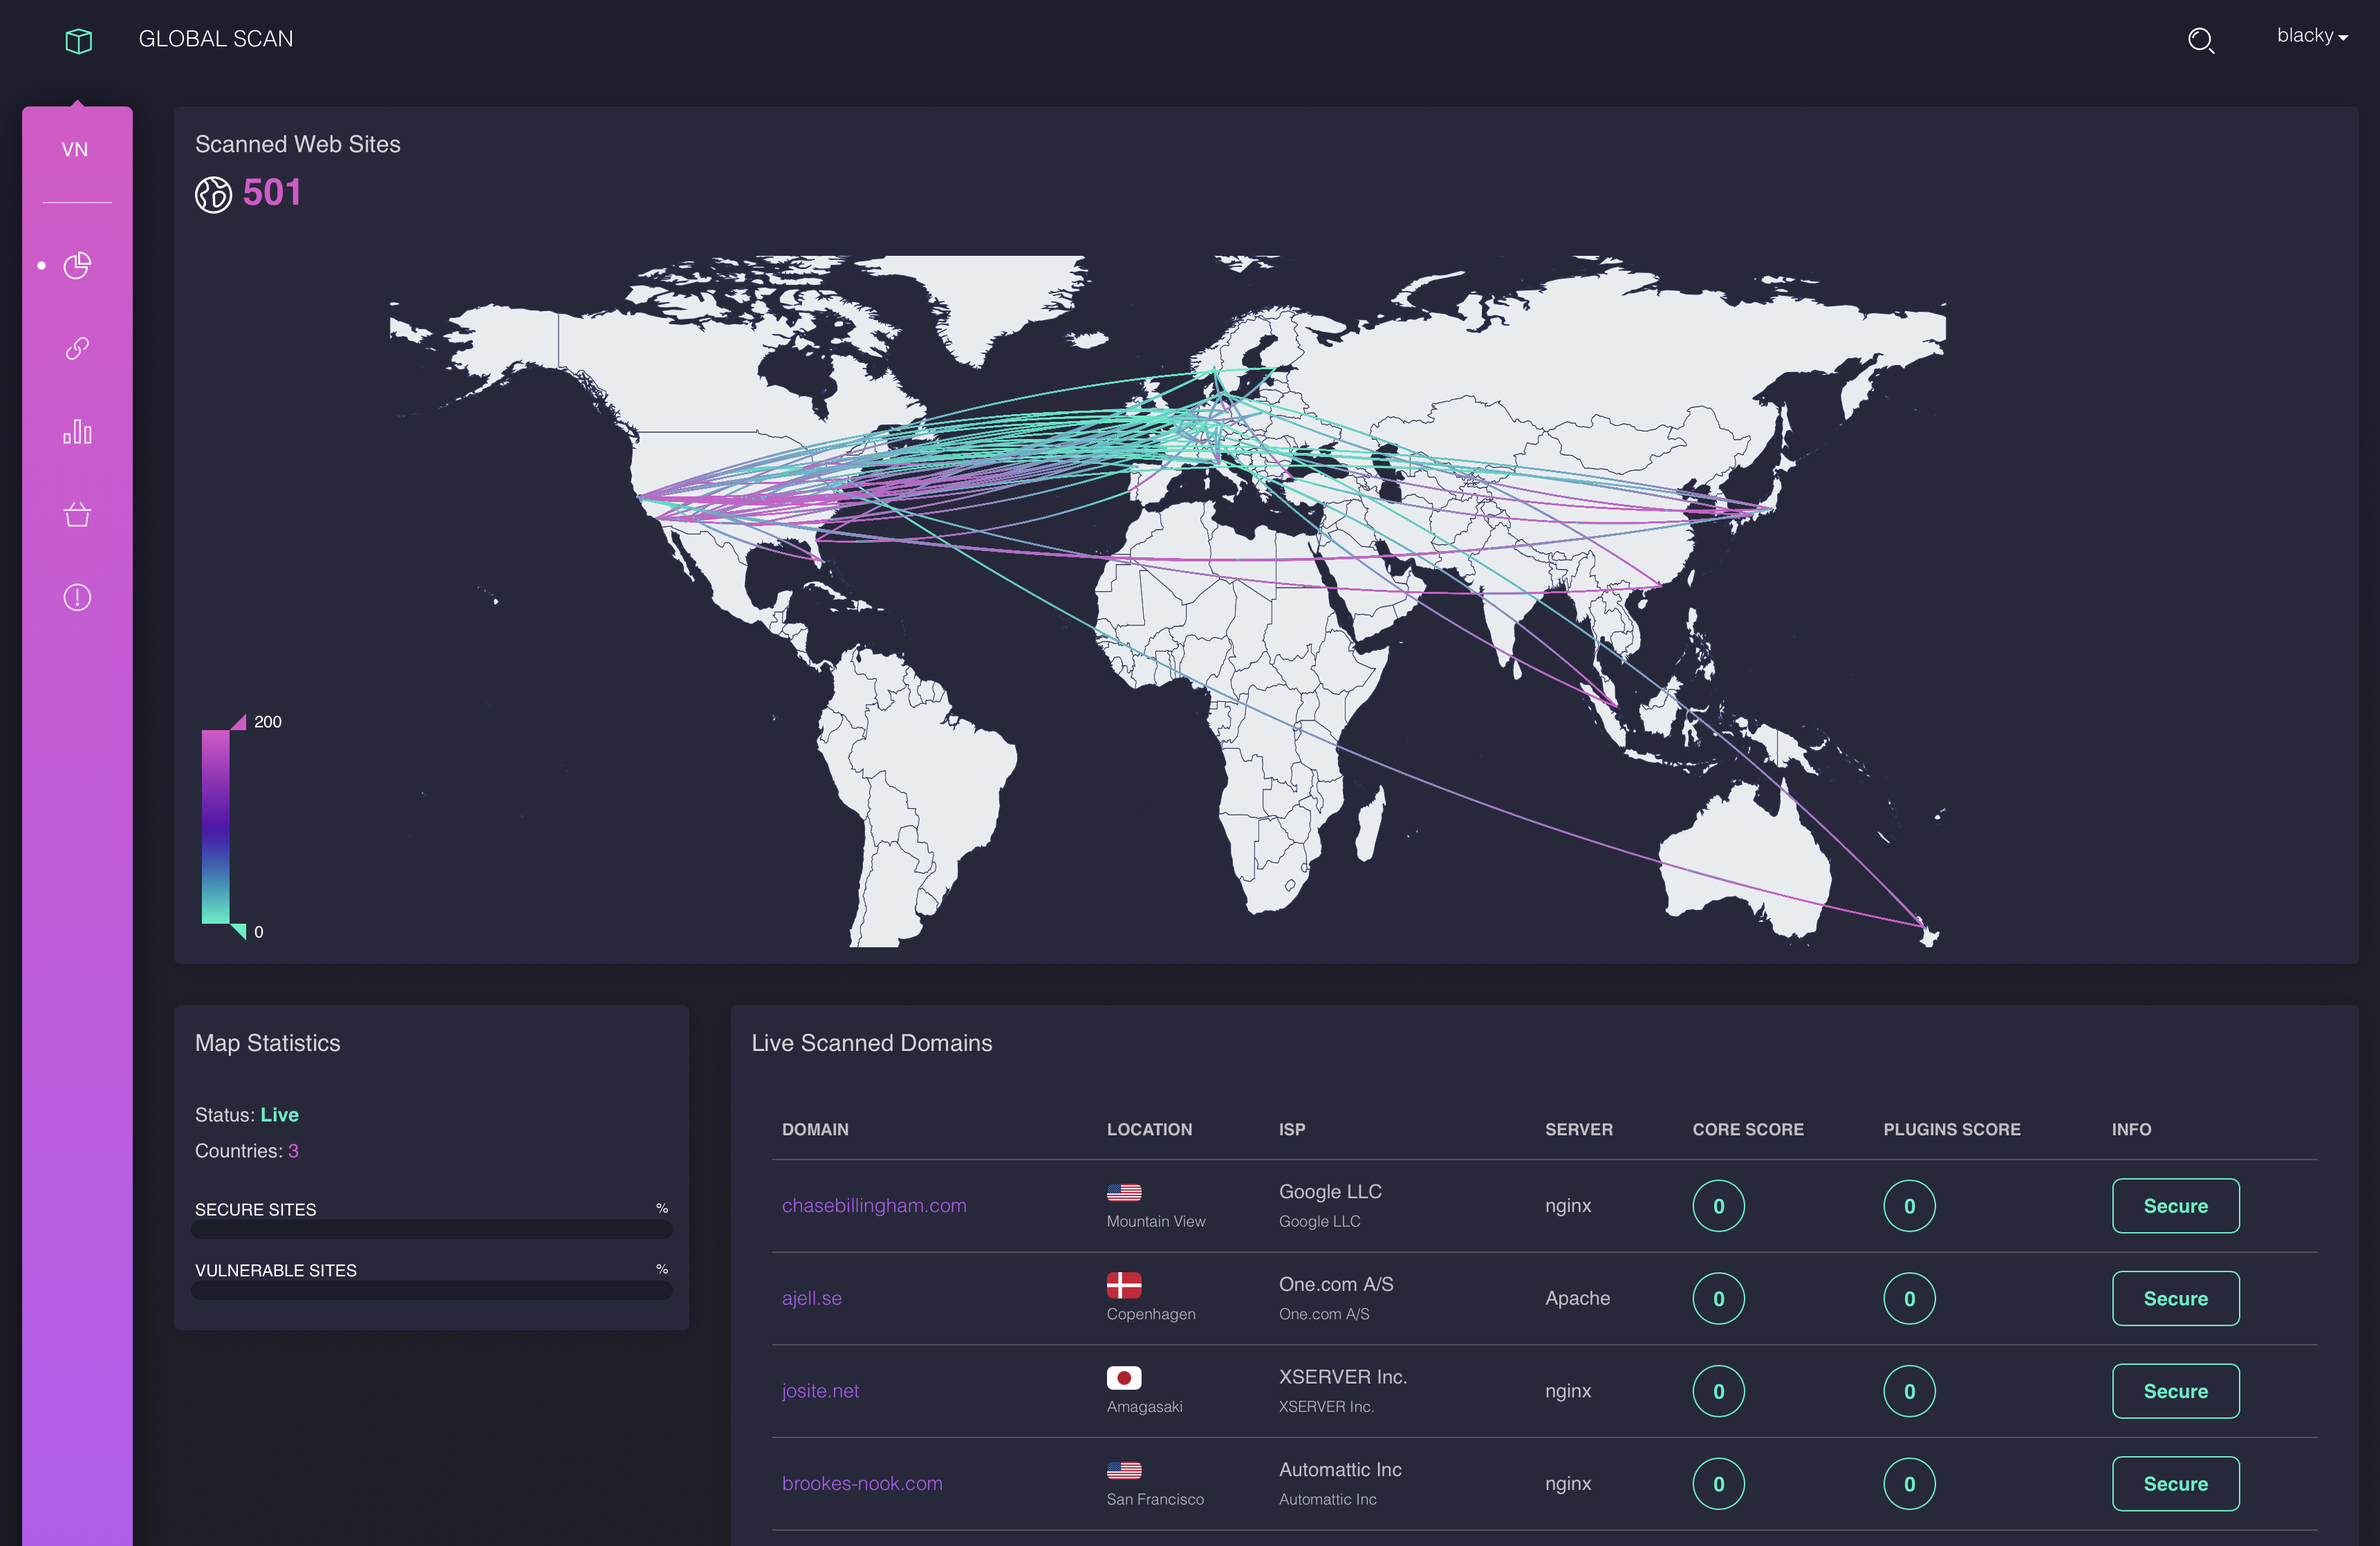The height and width of the screenshot is (1546, 2380).
Task: Click the 0 lower legend handle
Action: pos(239,931)
